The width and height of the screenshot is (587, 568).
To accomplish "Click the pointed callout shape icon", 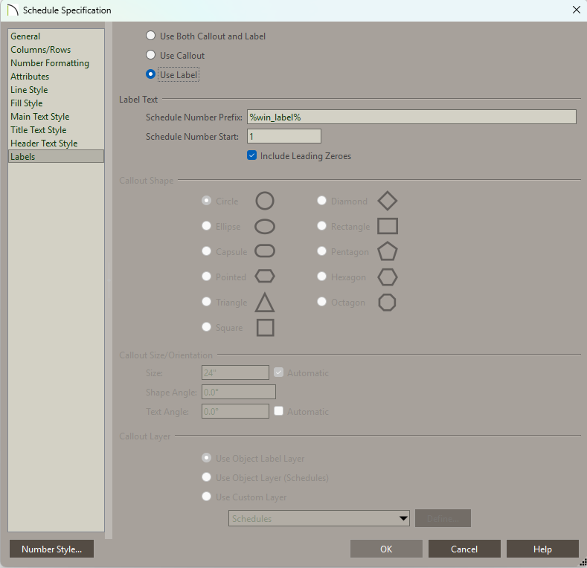I will 265,277.
